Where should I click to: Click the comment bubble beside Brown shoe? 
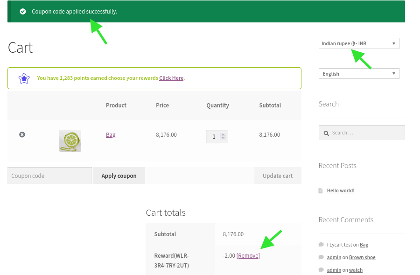pos(321,257)
